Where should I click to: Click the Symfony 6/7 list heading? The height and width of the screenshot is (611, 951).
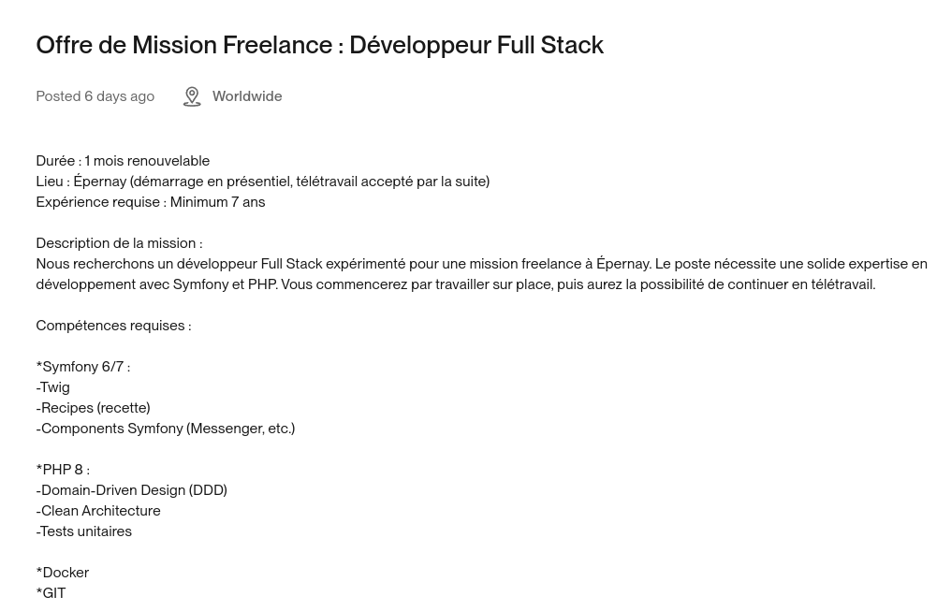[83, 368]
